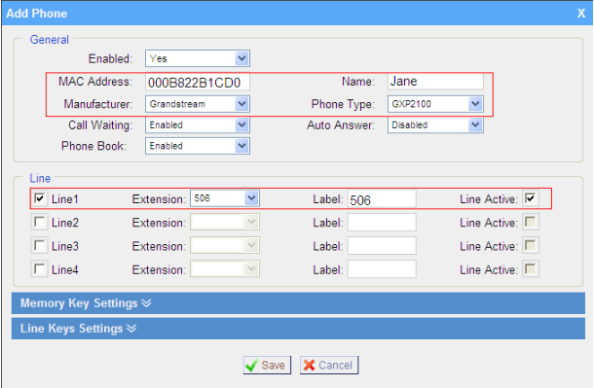The image size is (594, 388).
Task: Open the Enabled dropdown set to Yes
Action: (x=198, y=58)
